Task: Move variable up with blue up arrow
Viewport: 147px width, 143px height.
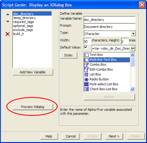Action: (x=8, y=14)
